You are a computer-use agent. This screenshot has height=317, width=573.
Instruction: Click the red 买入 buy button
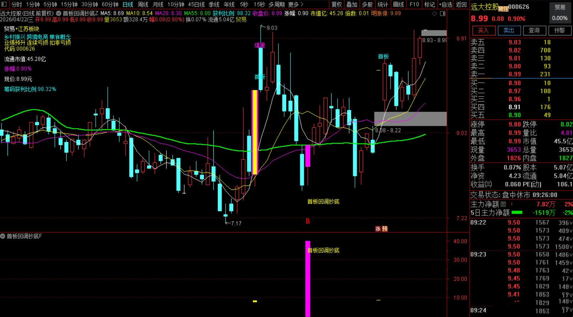[x=483, y=30]
